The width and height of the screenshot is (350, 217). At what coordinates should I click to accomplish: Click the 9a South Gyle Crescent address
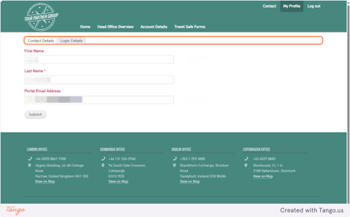[x=127, y=170]
